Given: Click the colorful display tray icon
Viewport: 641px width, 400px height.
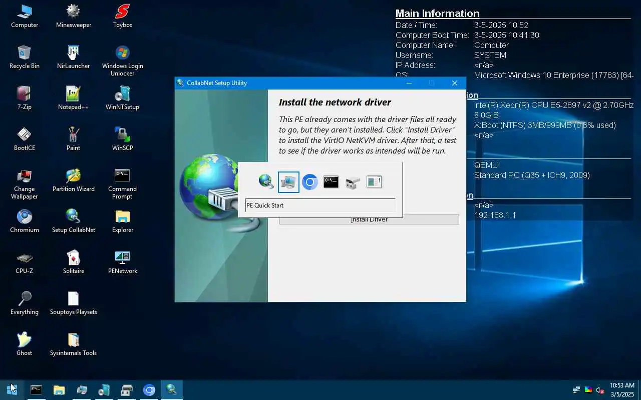Looking at the screenshot, I should coord(588,389).
